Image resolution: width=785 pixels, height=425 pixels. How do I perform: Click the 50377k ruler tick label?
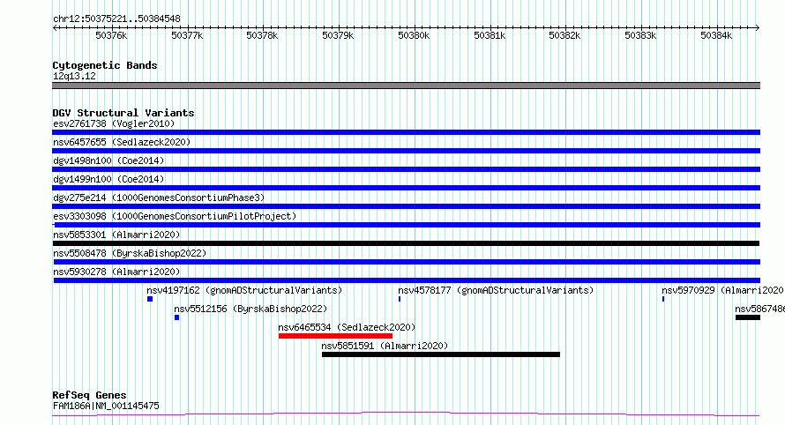tap(187, 35)
